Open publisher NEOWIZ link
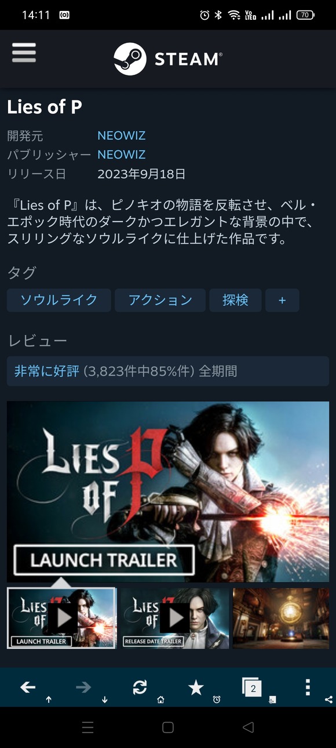 pos(121,155)
